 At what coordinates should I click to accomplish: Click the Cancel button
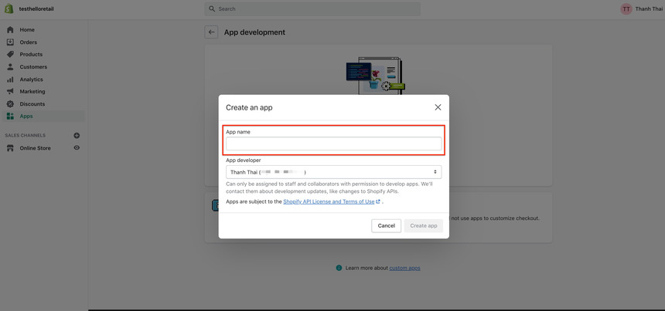[x=386, y=225]
